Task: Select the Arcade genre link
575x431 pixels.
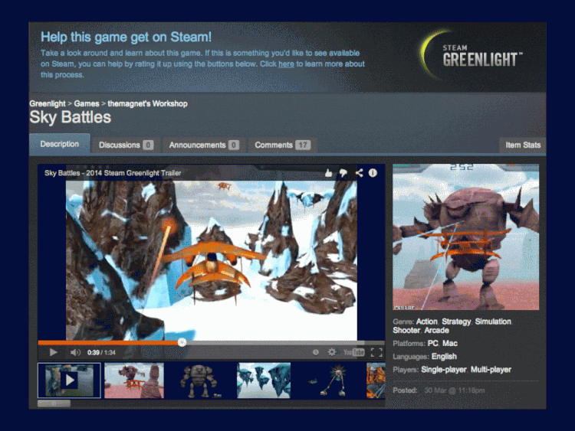Action: pyautogui.click(x=436, y=330)
